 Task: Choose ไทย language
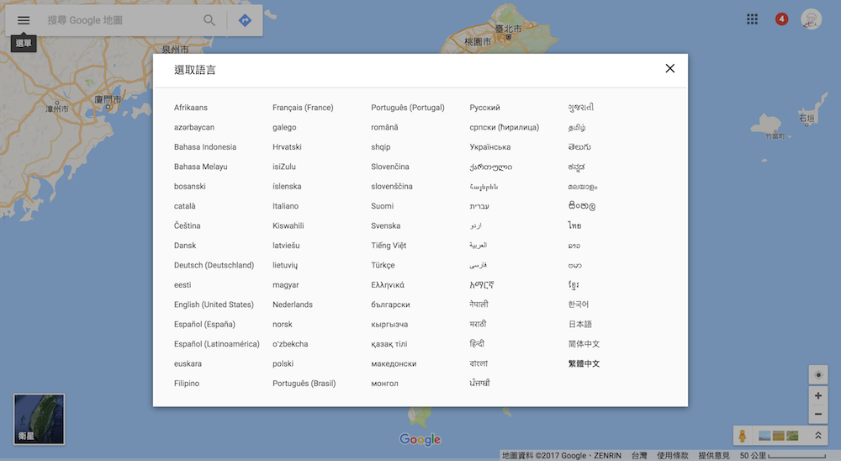(x=574, y=225)
